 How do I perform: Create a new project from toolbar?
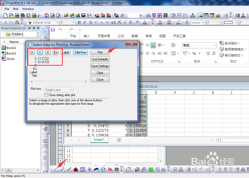point(5,15)
